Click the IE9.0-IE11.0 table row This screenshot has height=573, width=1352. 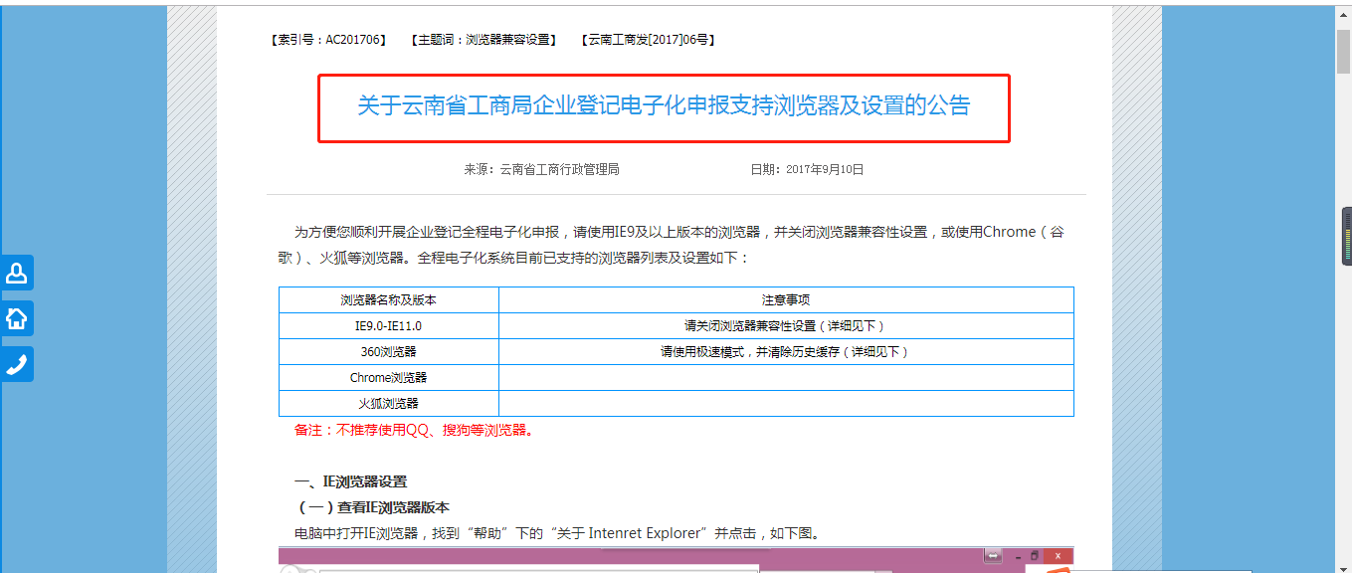point(389,325)
